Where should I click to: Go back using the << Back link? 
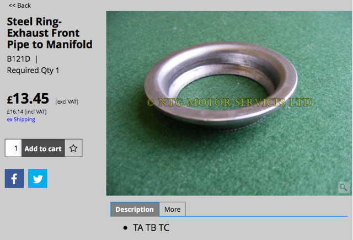[x=20, y=6]
